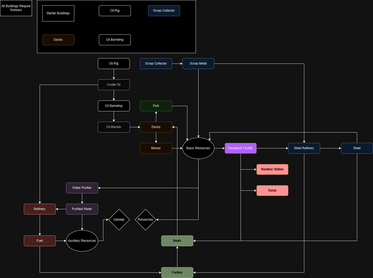Click the Money node

tap(156, 148)
